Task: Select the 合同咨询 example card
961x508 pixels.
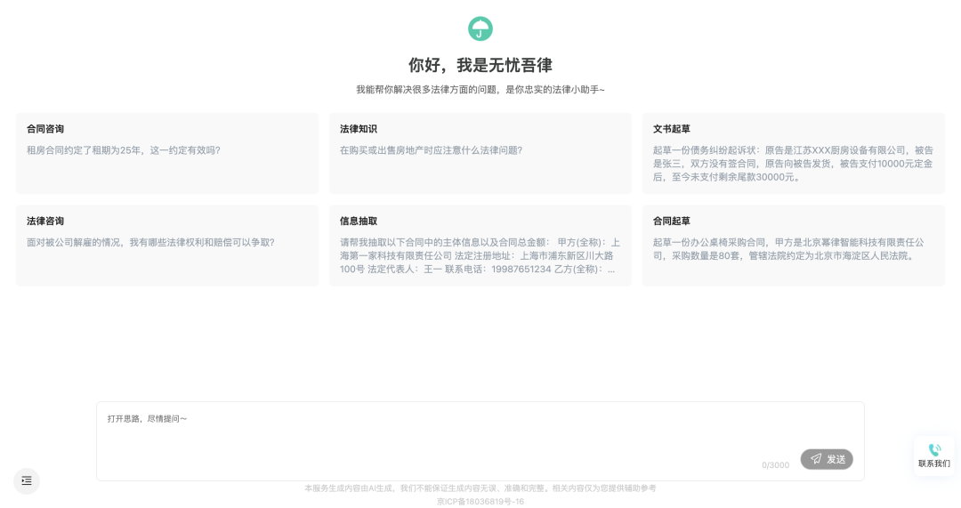Action: (167, 153)
